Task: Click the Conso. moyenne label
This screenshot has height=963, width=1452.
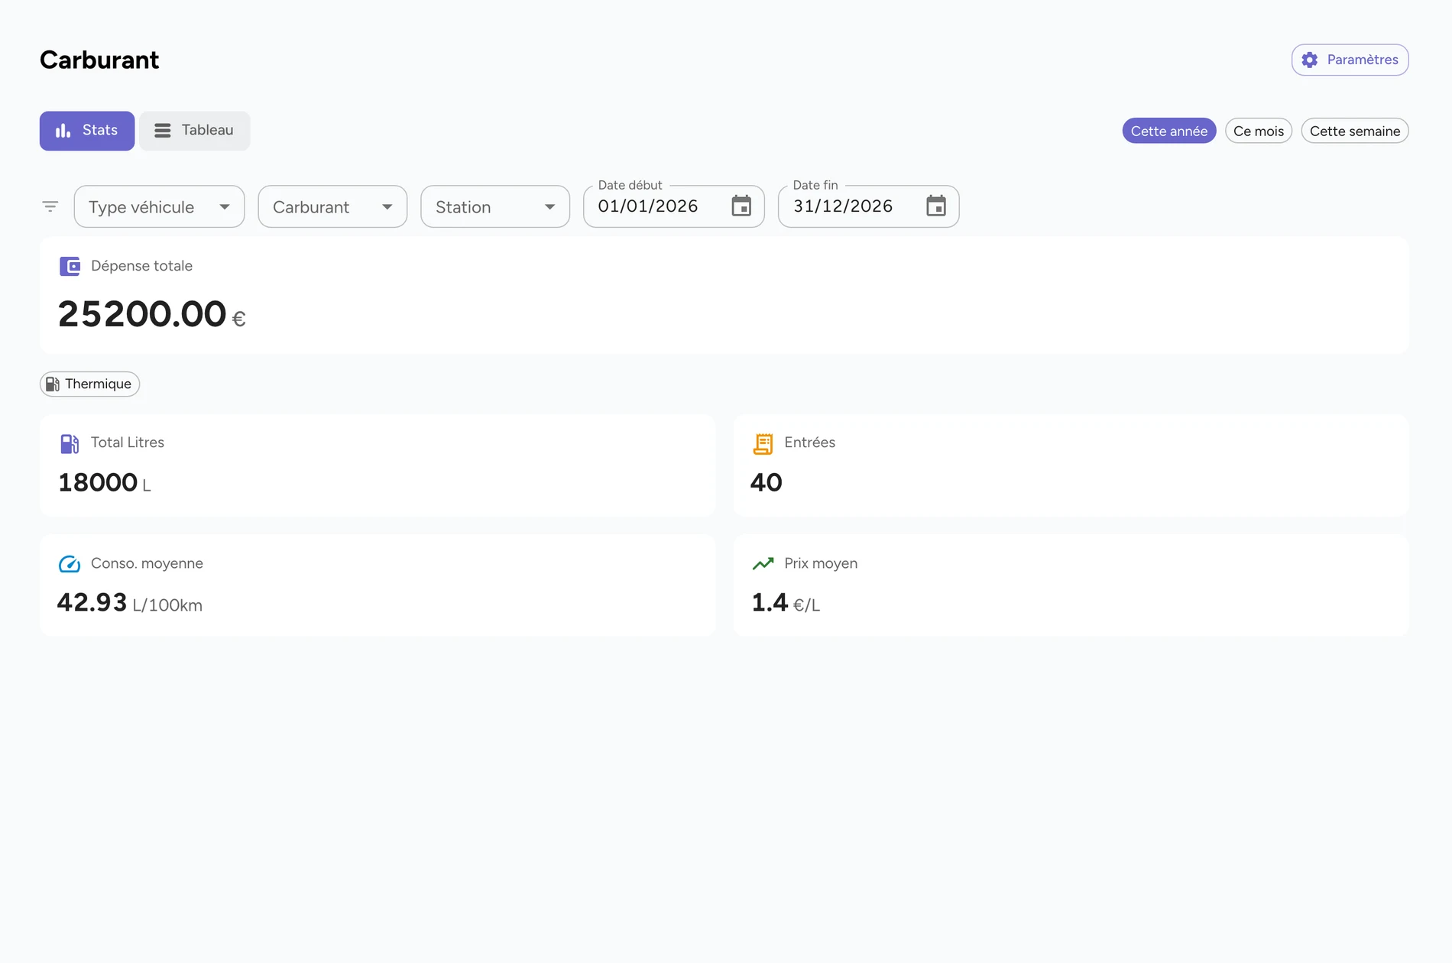Action: [x=147, y=563]
